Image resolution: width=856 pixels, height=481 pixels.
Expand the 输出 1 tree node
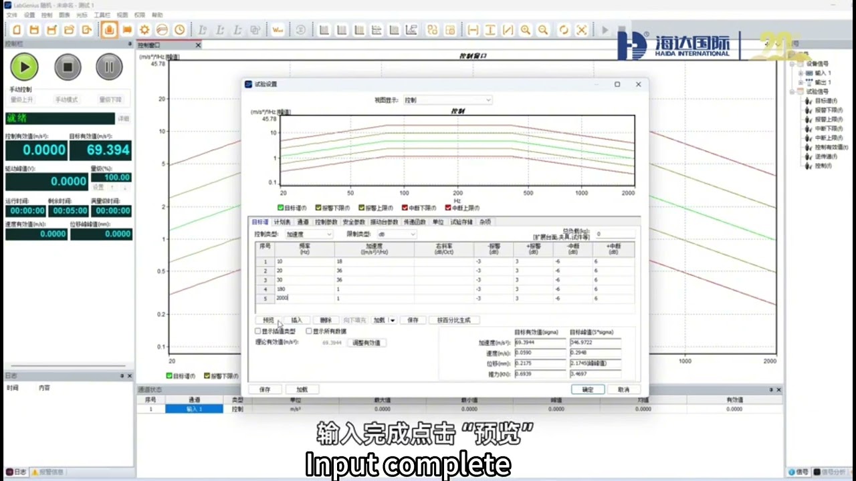[x=800, y=82]
